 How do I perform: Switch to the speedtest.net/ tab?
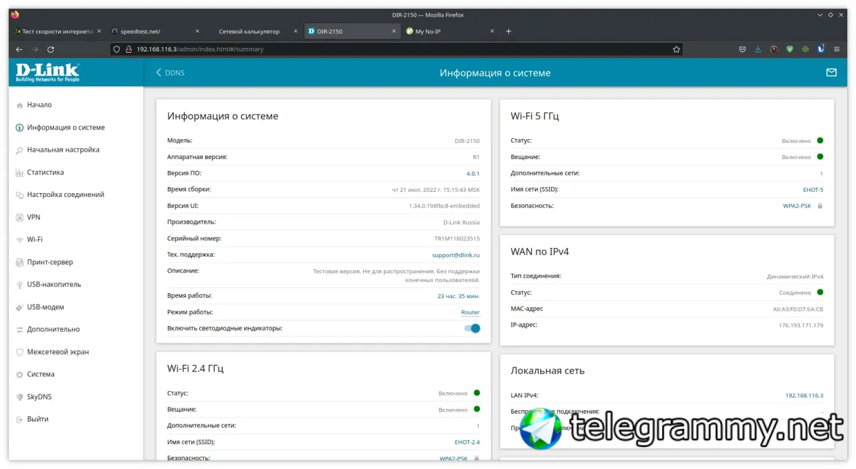[x=156, y=31]
